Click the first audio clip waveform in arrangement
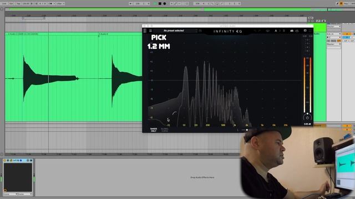 50,78
